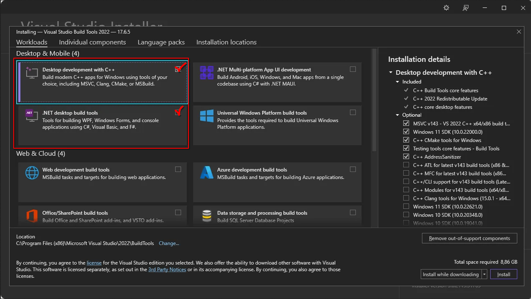The height and width of the screenshot is (299, 531).
Task: Open the installer settings gear icon
Action: pyautogui.click(x=446, y=7)
